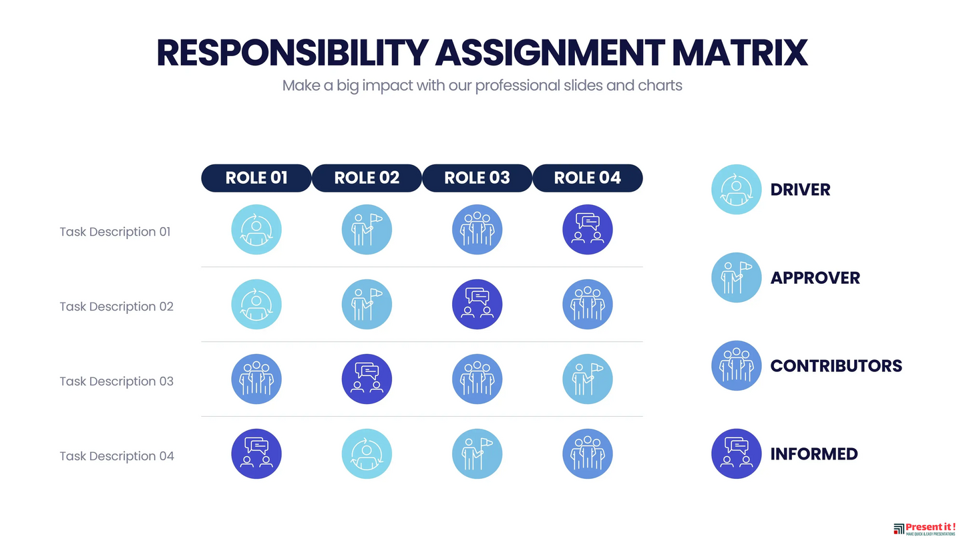
Task: Select the Approver flag icon in legend
Action: coord(736,278)
